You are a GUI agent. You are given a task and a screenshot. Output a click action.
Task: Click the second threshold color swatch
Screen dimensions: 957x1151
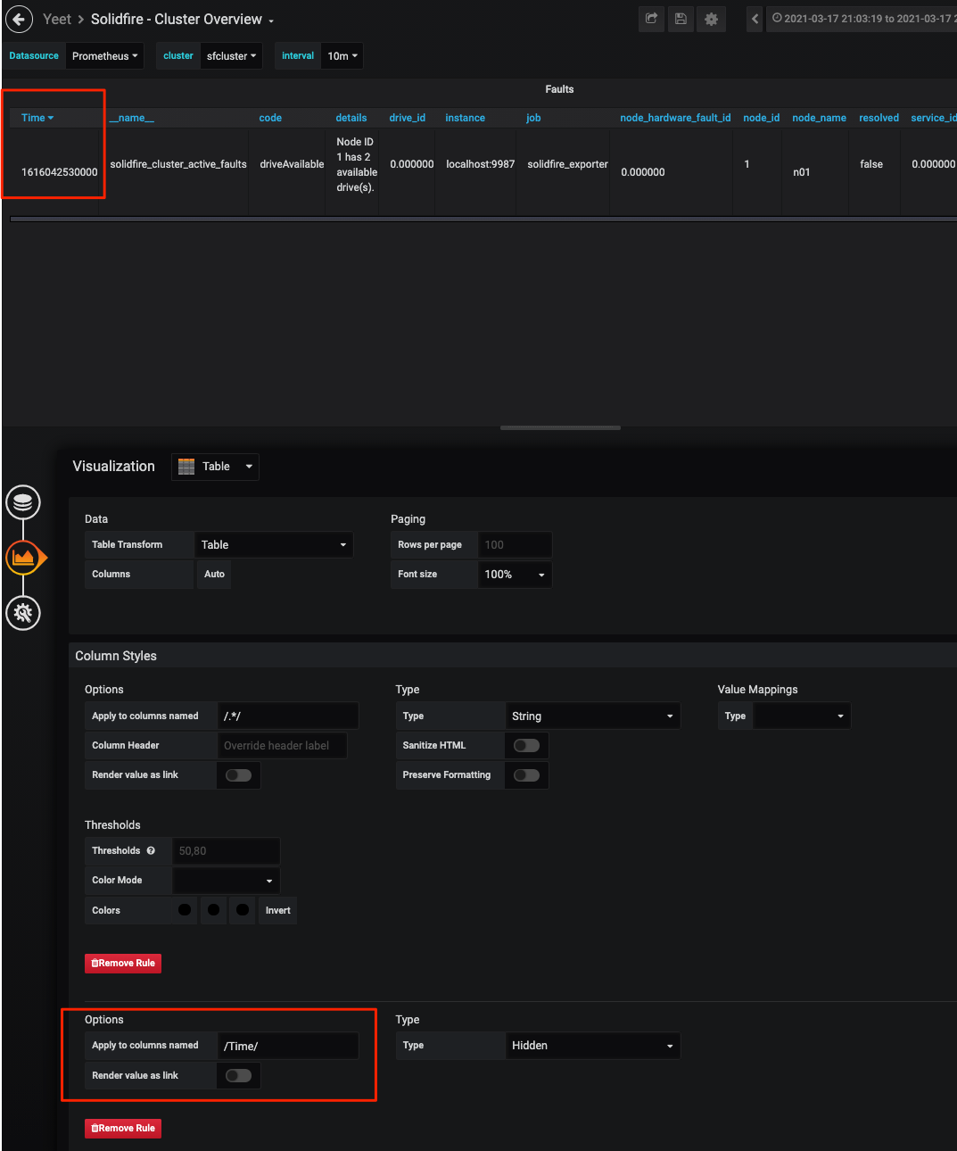pos(213,910)
